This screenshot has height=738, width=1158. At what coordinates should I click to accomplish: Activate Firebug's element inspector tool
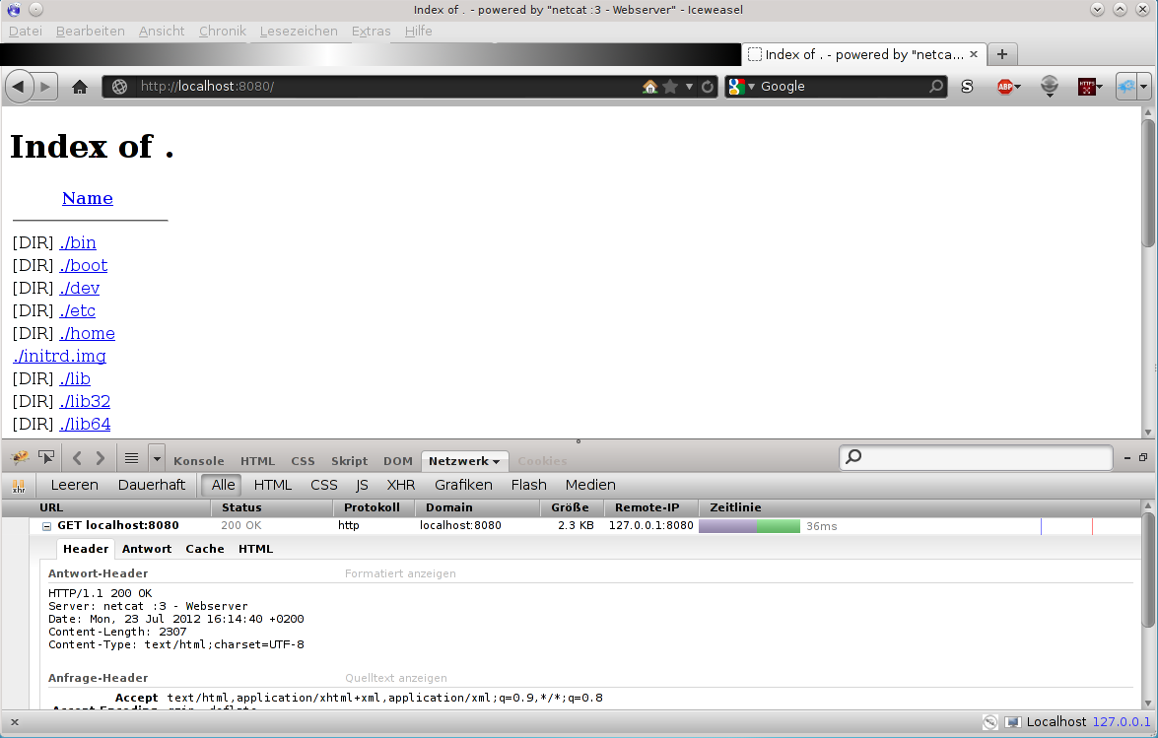tap(45, 458)
